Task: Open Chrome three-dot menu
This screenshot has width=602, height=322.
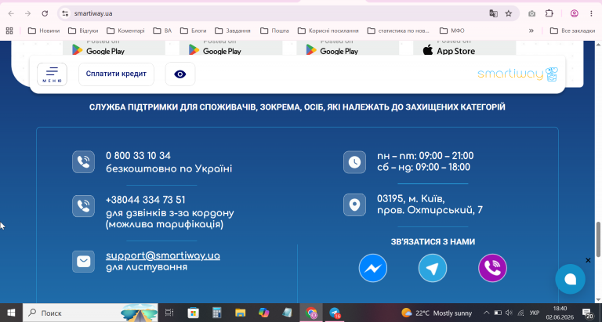Action: coord(591,13)
